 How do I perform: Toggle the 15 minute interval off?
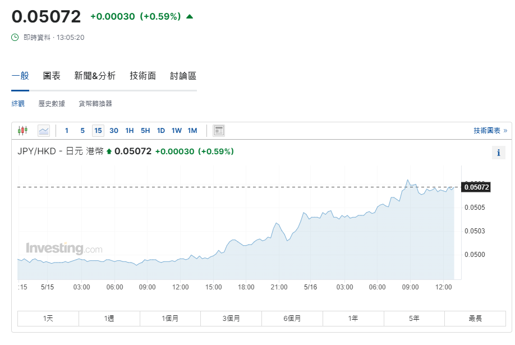(98, 130)
